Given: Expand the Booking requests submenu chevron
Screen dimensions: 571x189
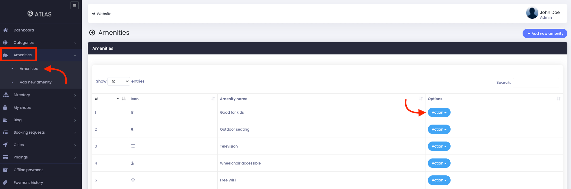Looking at the screenshot, I should point(75,133).
